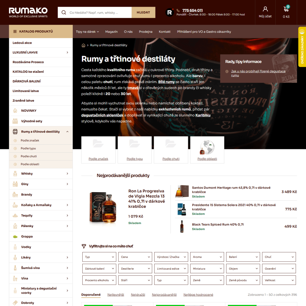This screenshot has width=306, height=306.
Task: Open Ledová akce sidebar item
Action: pyautogui.click(x=41, y=43)
